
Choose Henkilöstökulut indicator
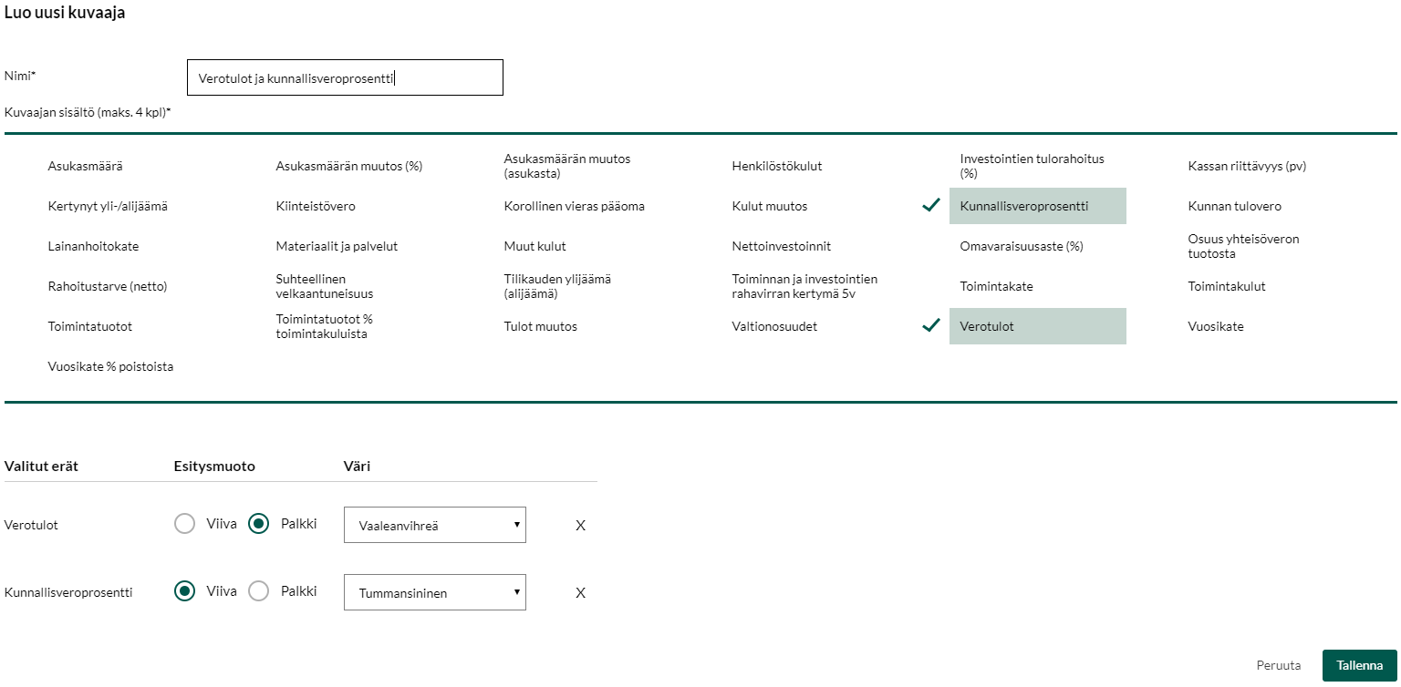[776, 166]
